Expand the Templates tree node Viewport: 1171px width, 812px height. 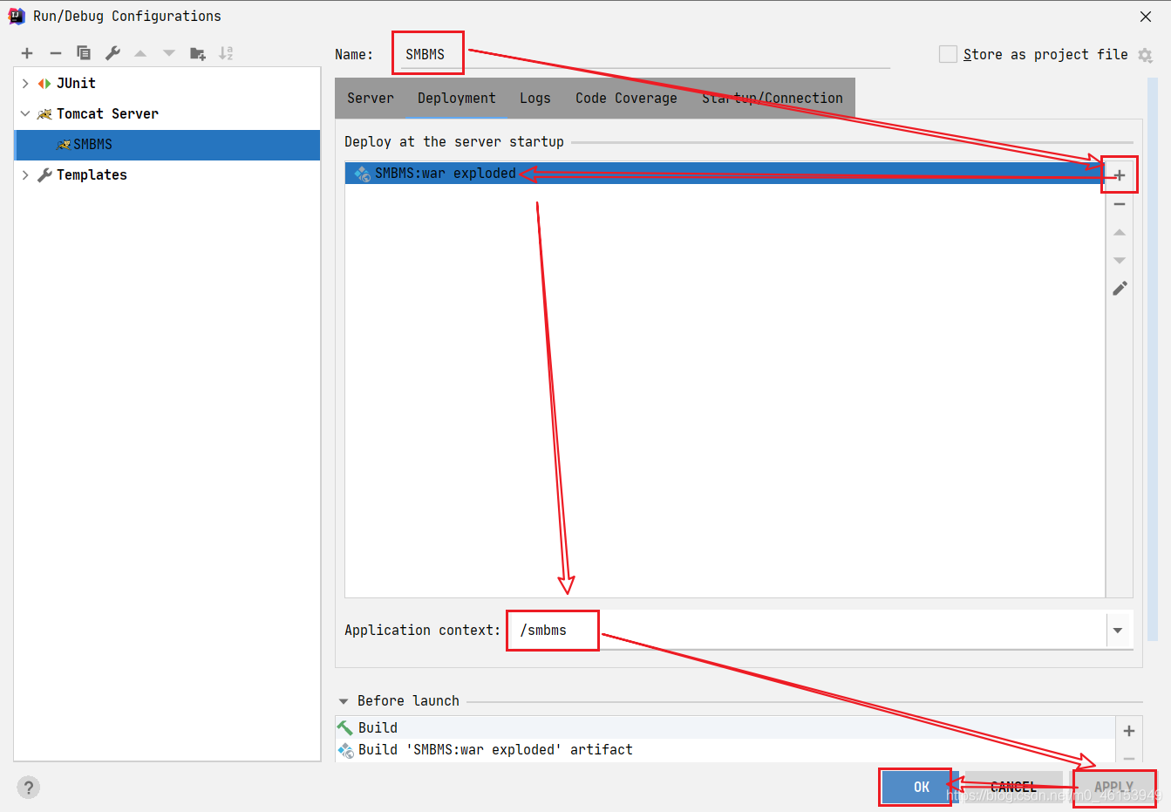tap(25, 175)
